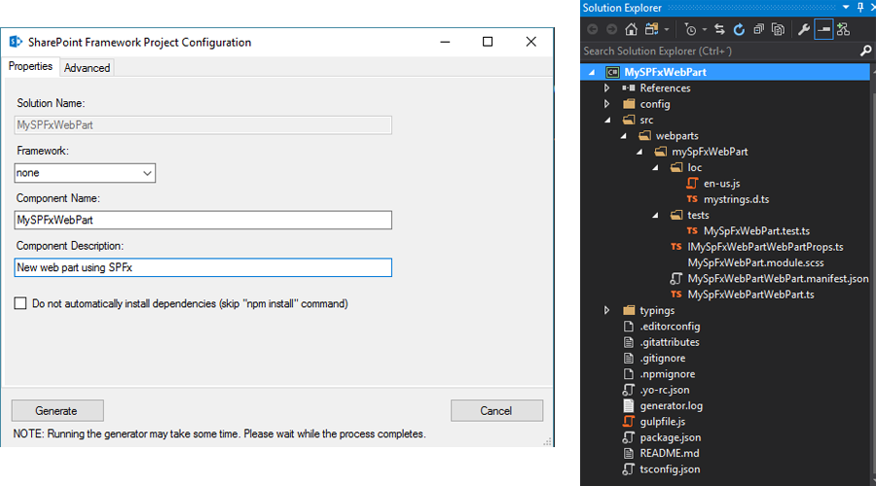Image resolution: width=876 pixels, height=486 pixels.
Task: Click the Back arrow in Solution Explorer toolbar
Action: pos(593,29)
